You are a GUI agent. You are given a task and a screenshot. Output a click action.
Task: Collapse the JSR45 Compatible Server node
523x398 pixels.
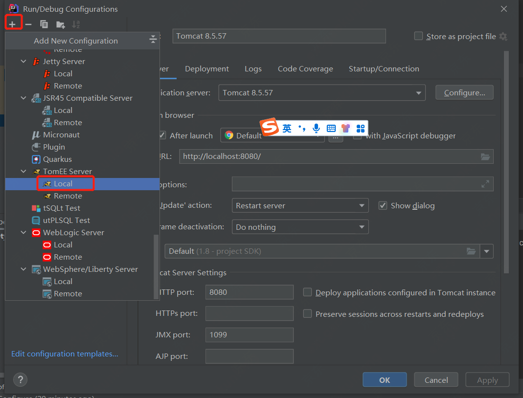point(23,98)
